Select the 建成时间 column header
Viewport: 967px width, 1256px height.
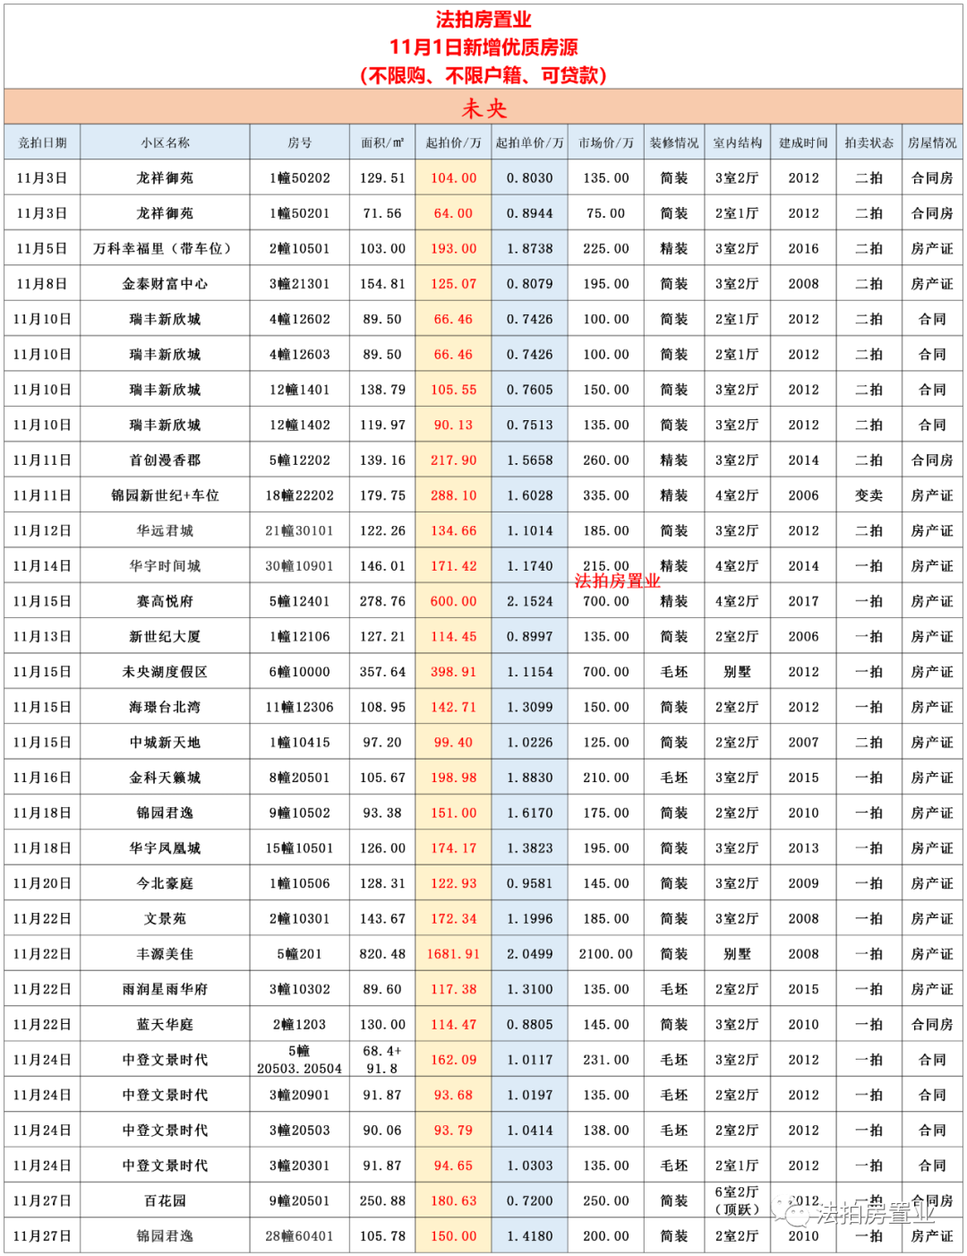(x=803, y=142)
